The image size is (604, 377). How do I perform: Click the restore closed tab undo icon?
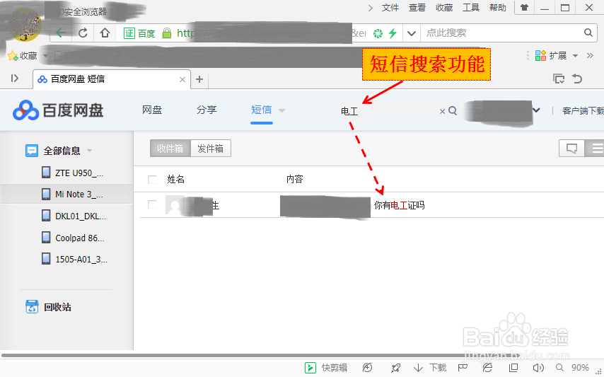(577, 79)
